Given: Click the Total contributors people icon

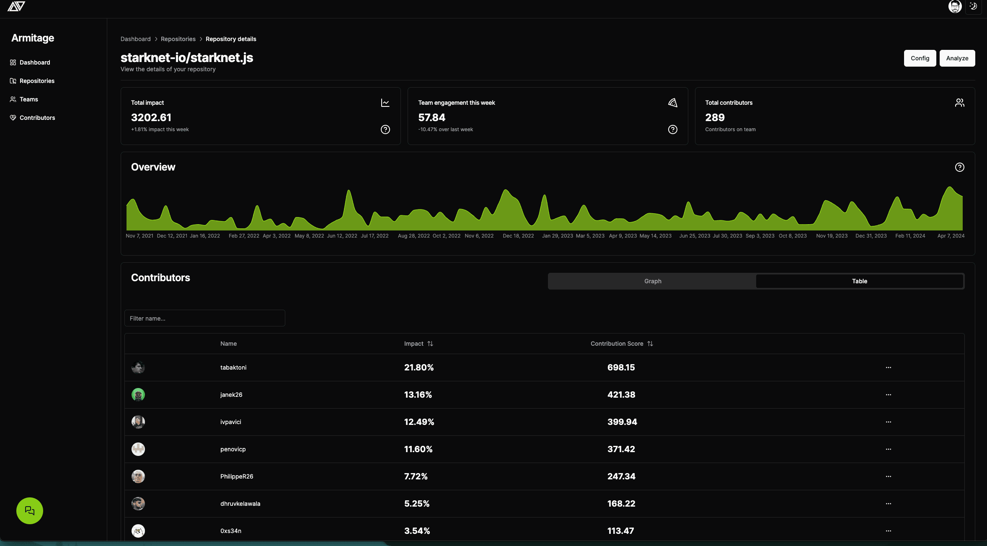Looking at the screenshot, I should point(959,103).
